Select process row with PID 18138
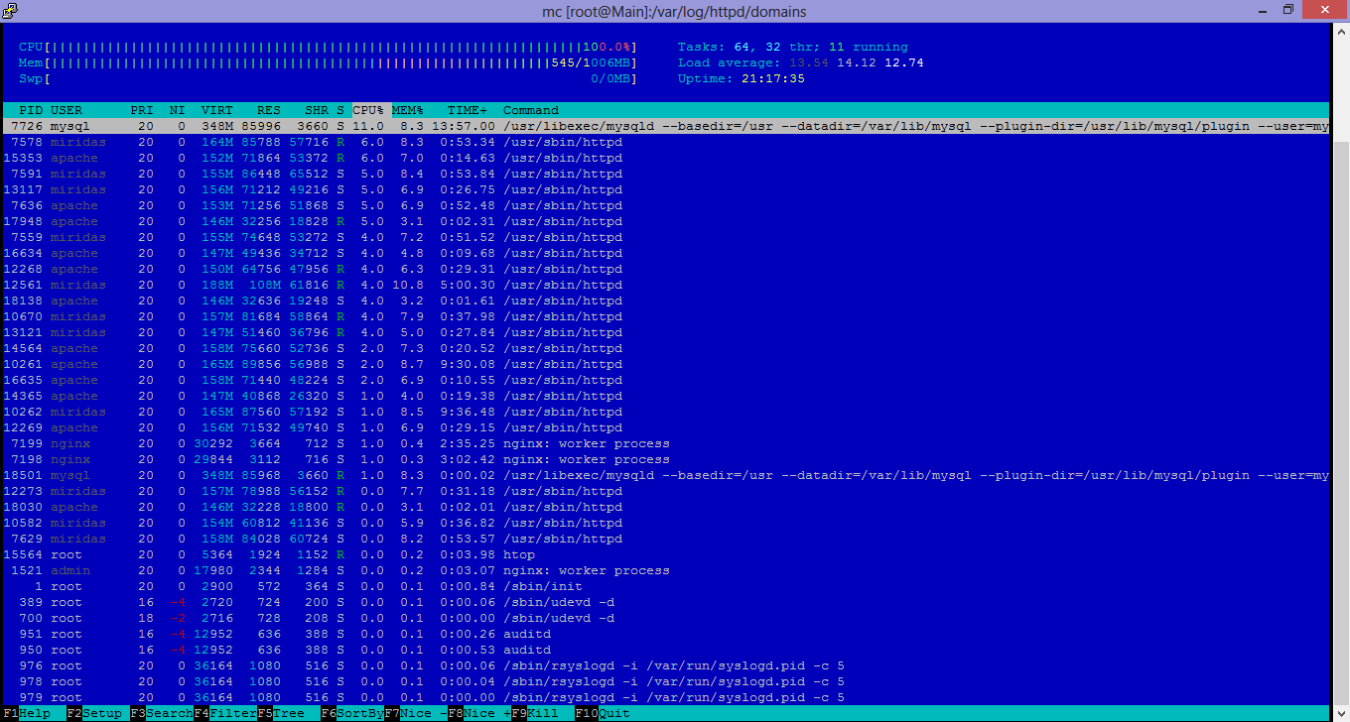 tap(665, 301)
